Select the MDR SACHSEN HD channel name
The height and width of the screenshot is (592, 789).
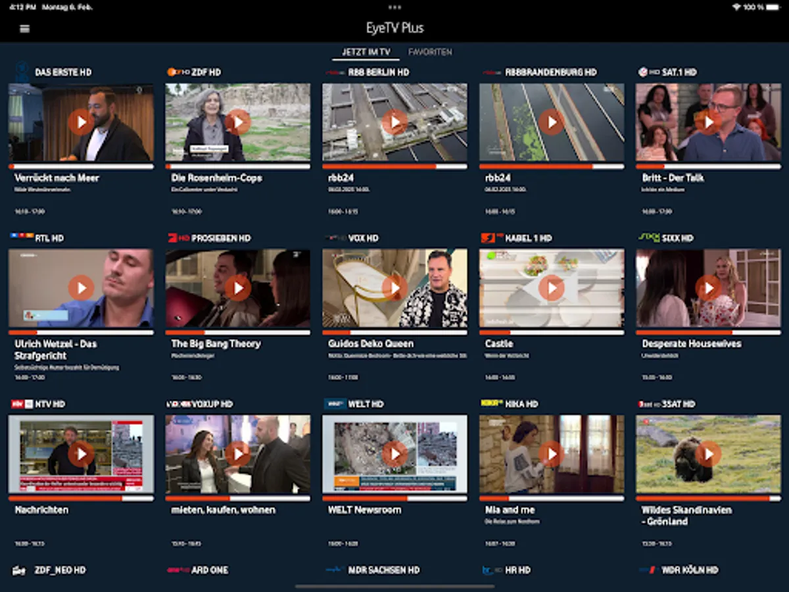click(x=383, y=570)
